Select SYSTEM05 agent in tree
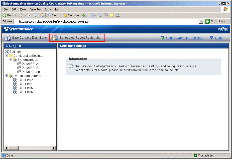 (x=25, y=88)
